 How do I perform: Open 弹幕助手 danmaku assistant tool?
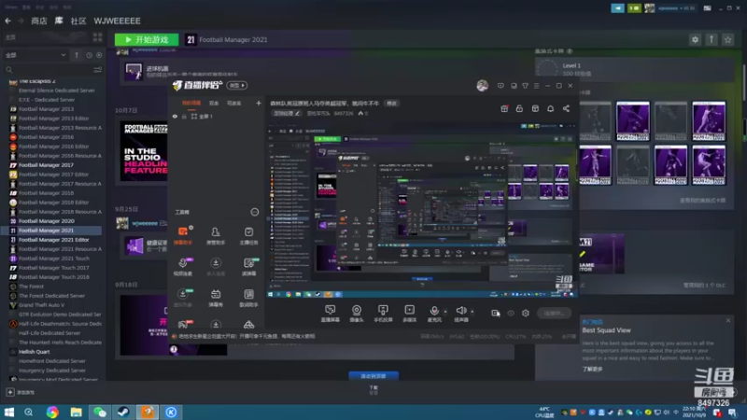(183, 236)
